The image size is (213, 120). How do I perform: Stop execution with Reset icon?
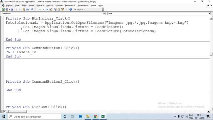click(x=47, y=9)
